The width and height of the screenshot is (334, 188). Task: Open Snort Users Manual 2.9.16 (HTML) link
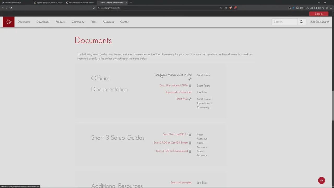click(174, 75)
